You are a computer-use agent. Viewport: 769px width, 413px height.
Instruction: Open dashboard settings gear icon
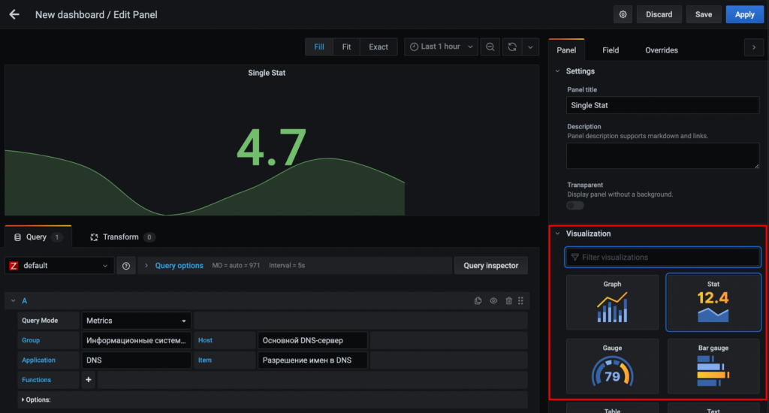tap(623, 14)
